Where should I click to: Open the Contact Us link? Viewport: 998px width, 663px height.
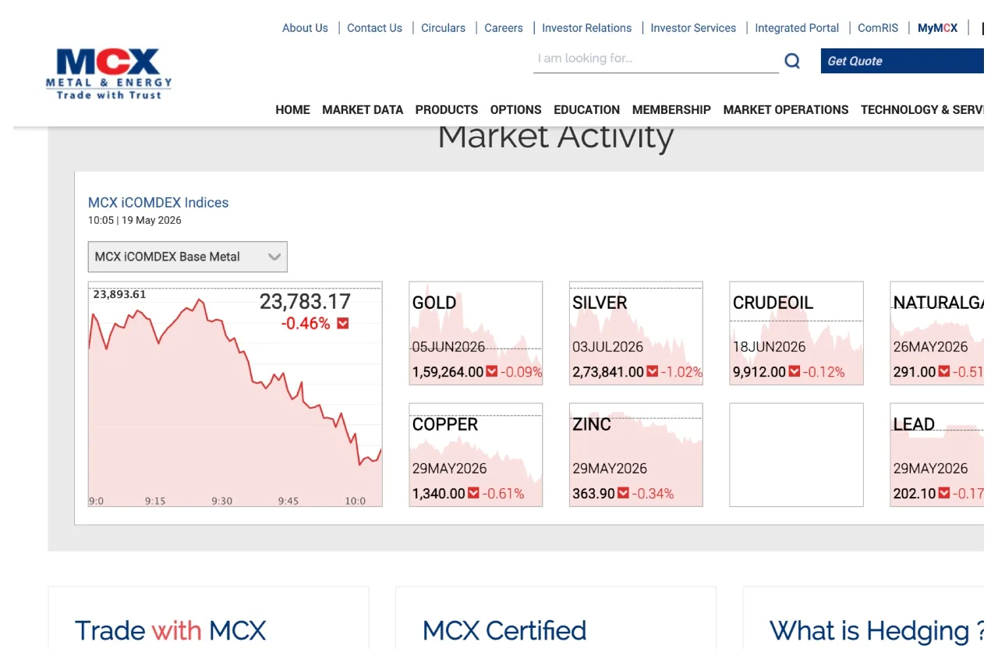374,28
